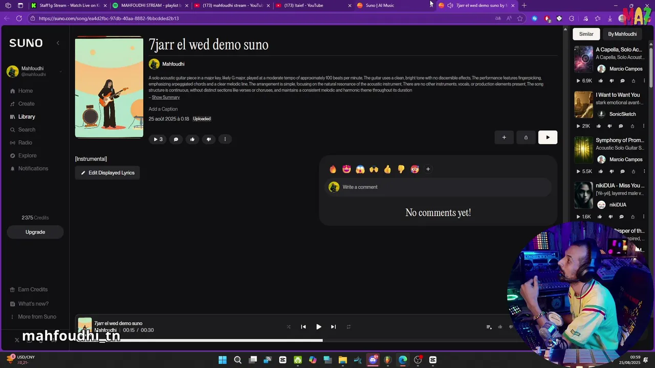Collapse the Suno sidebar with the chevron

click(x=58, y=43)
